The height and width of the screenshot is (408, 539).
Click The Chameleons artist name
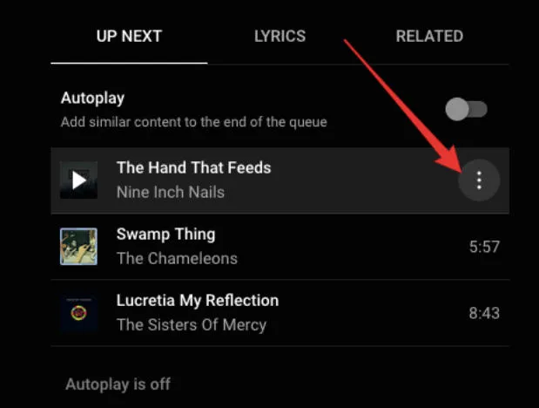(177, 259)
